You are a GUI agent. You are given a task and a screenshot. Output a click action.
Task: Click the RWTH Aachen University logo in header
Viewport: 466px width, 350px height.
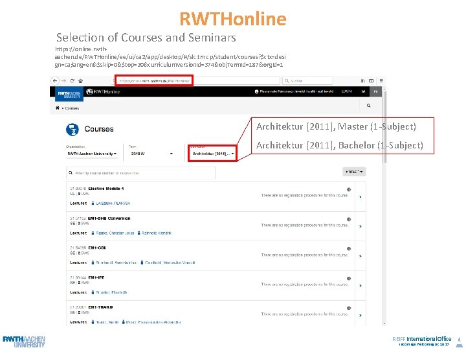[x=69, y=95]
